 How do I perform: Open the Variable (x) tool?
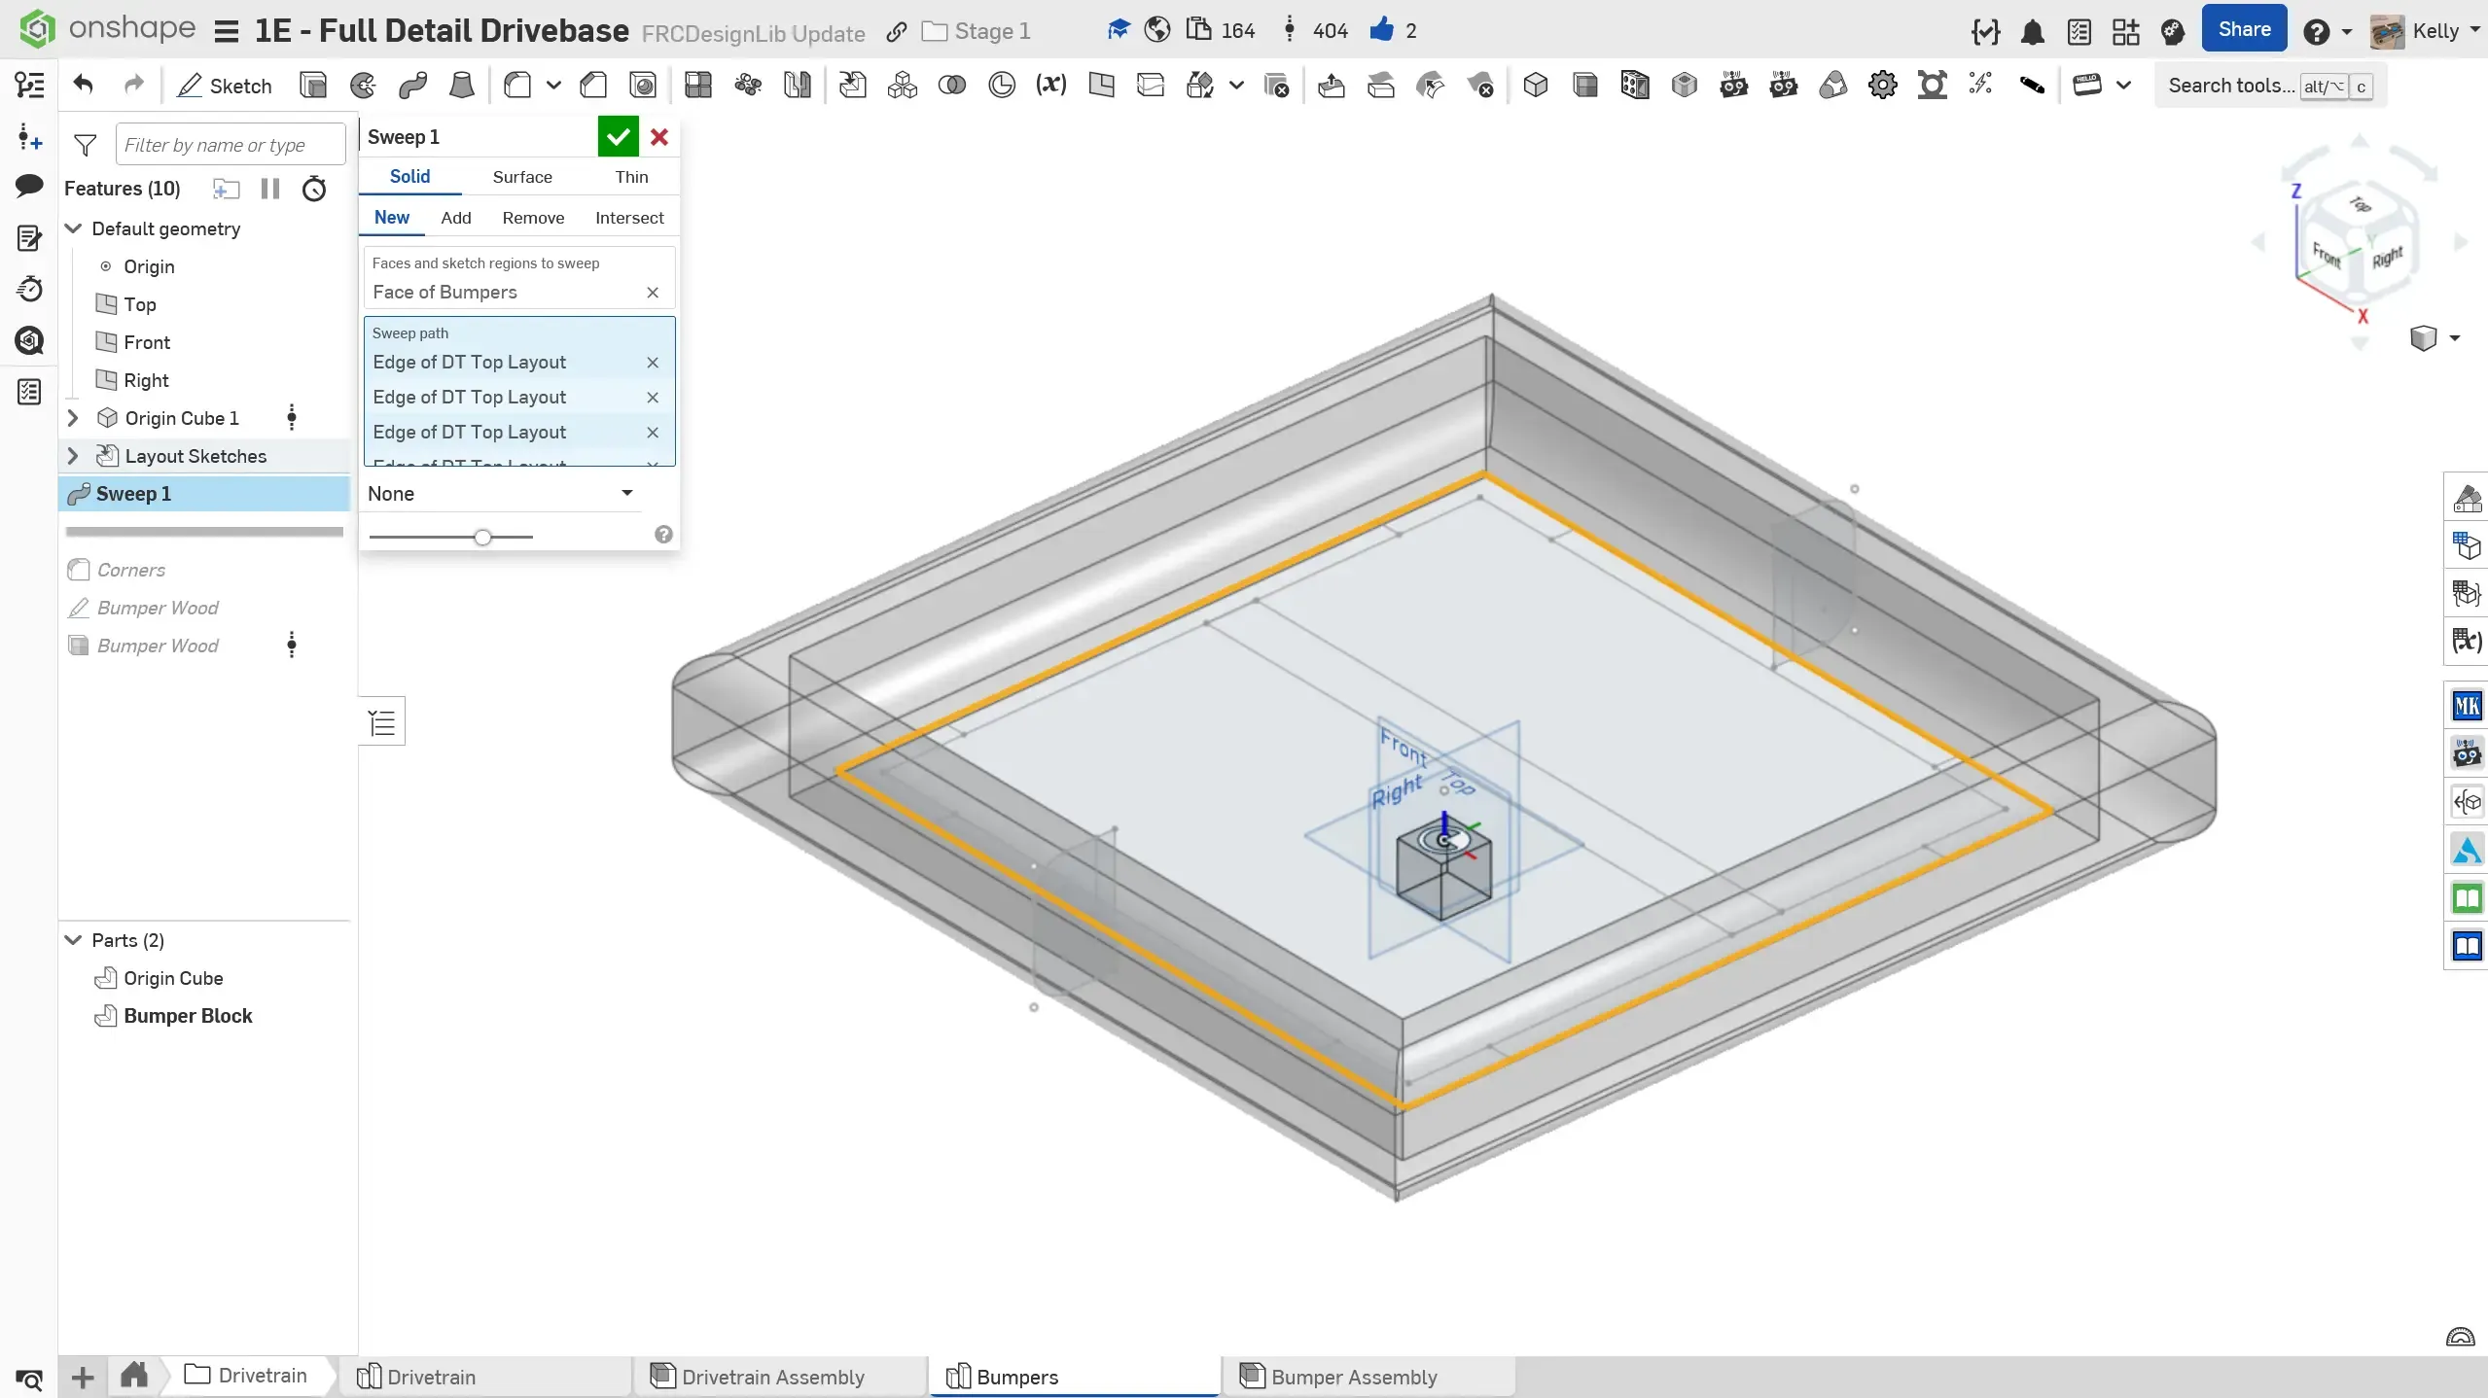point(1050,86)
